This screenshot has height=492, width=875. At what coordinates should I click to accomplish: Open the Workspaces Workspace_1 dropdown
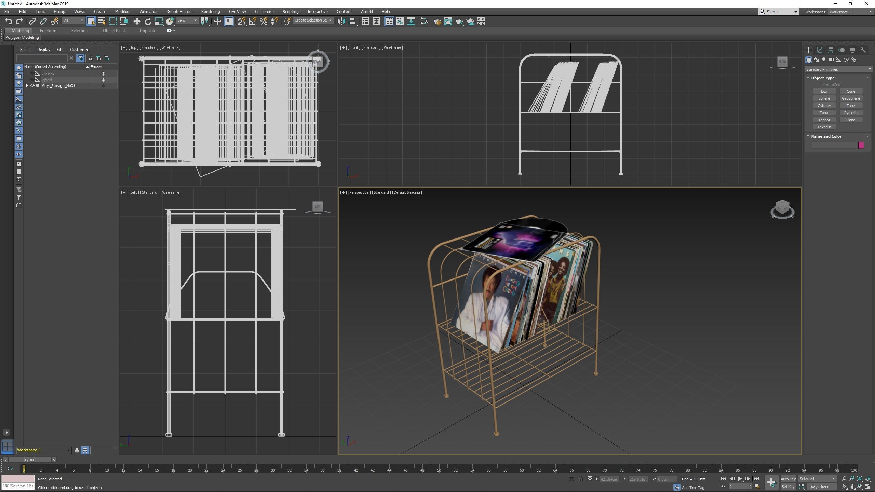pyautogui.click(x=850, y=12)
